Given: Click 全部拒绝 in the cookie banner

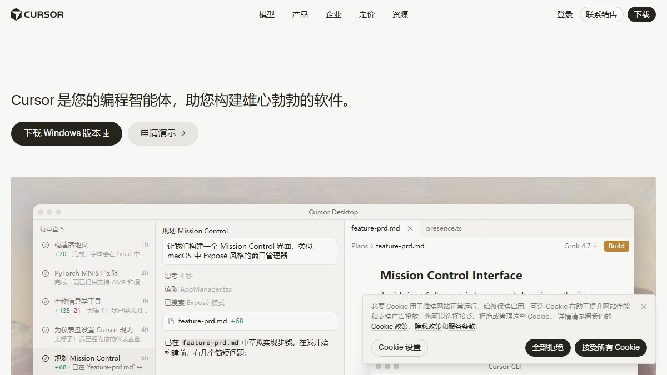Looking at the screenshot, I should pyautogui.click(x=547, y=348).
